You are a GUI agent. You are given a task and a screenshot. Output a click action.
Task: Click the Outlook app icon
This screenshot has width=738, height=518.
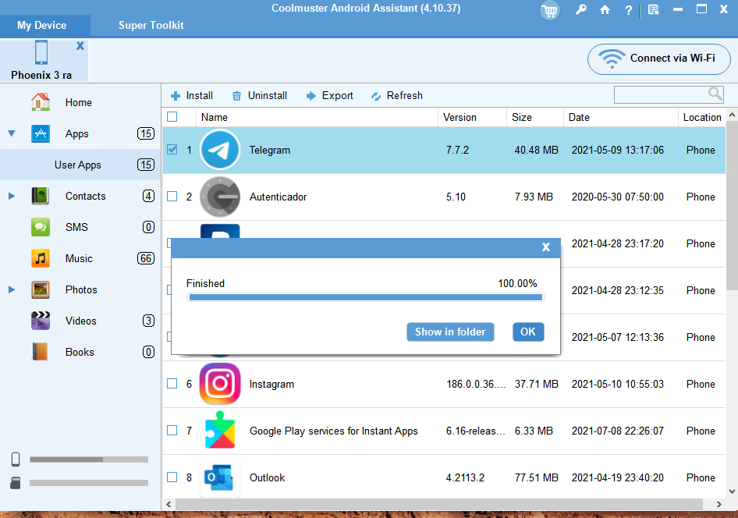(220, 477)
